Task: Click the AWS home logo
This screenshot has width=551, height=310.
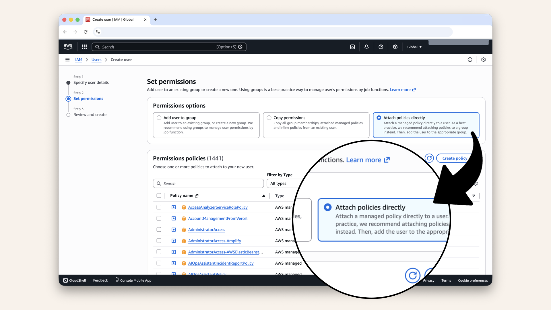Action: click(68, 46)
